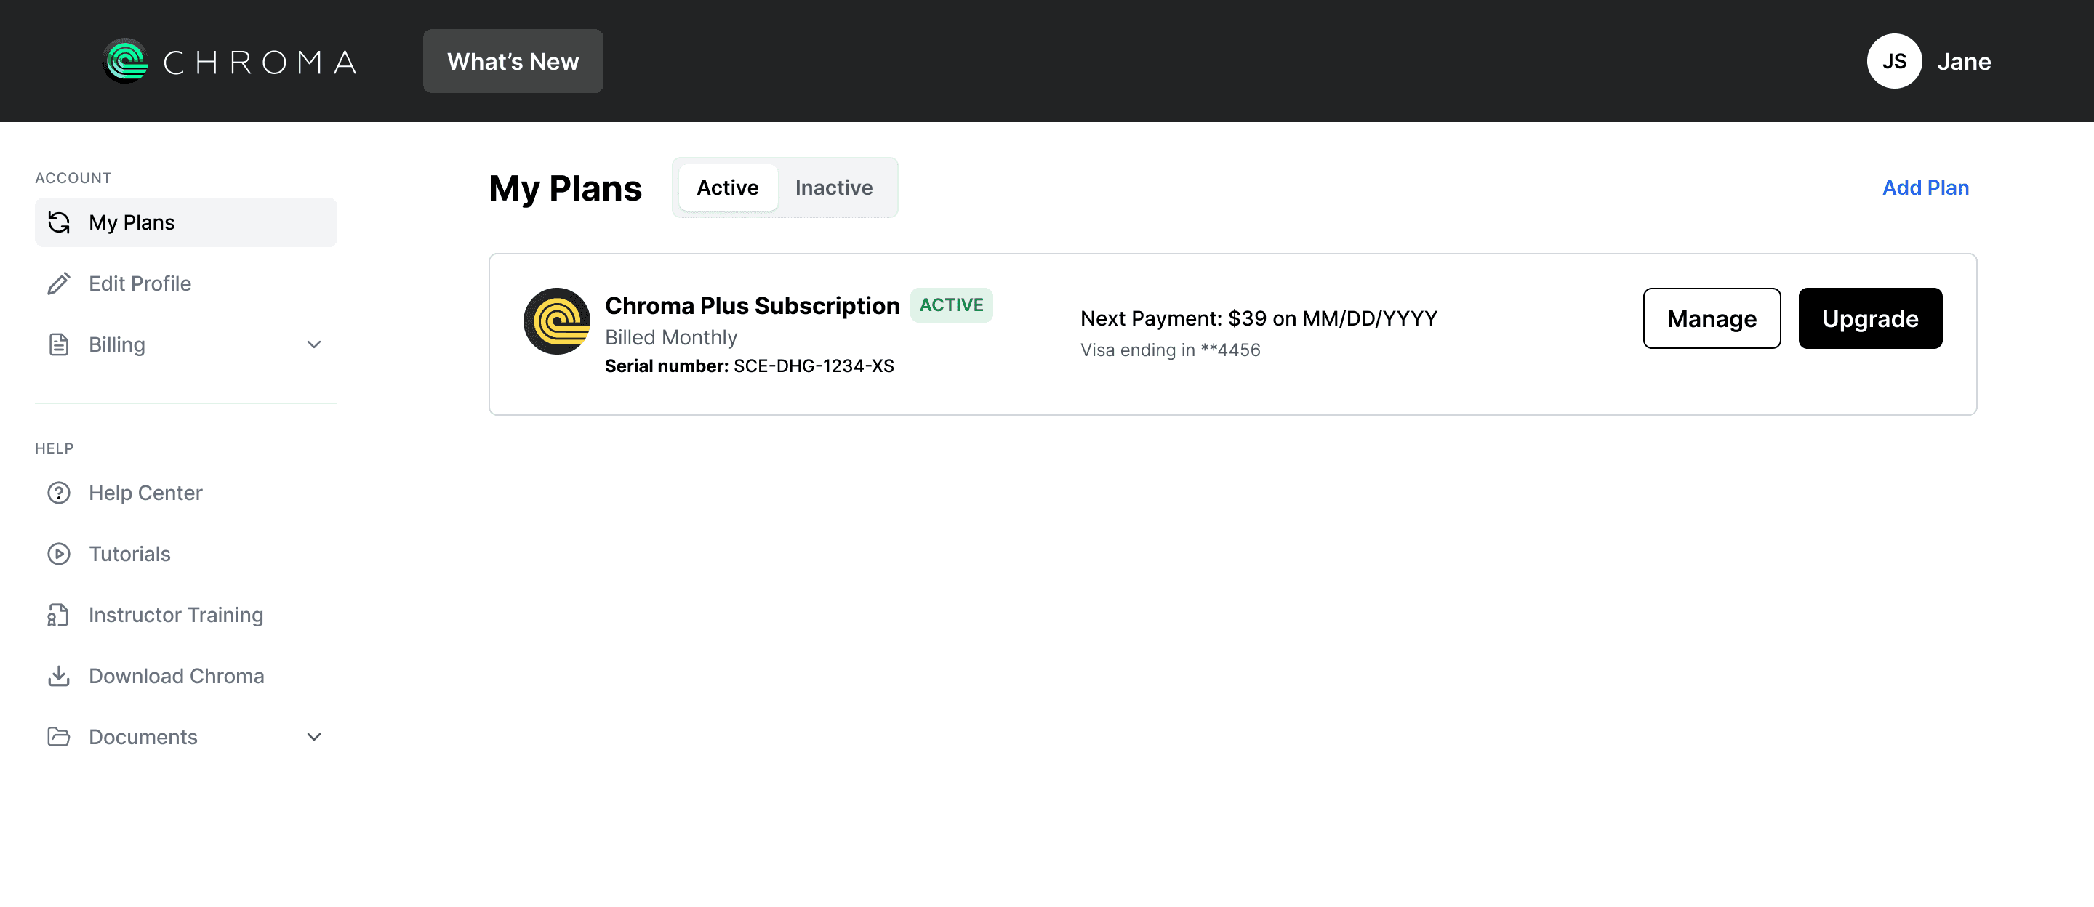
Task: Open Help Center question mark icon
Action: pyautogui.click(x=58, y=493)
